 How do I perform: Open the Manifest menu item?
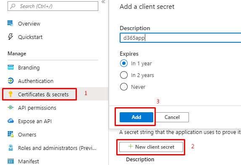[x=29, y=161]
